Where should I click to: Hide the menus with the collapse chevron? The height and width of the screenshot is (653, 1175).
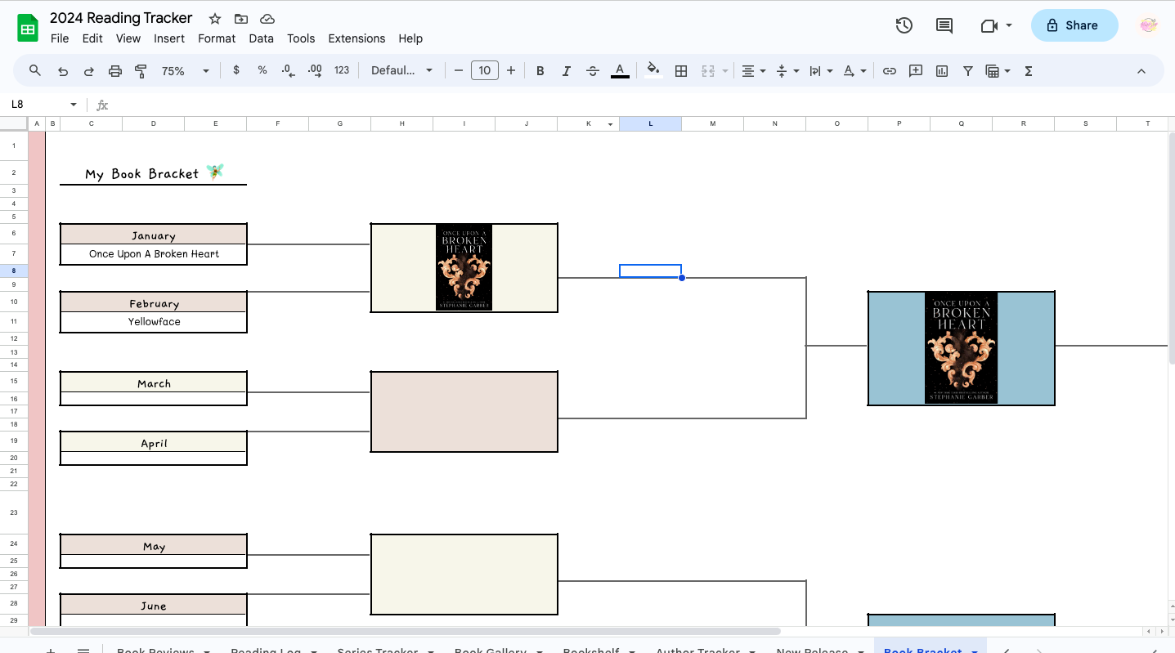(x=1141, y=71)
